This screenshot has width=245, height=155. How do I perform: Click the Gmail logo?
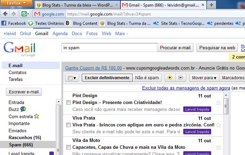coord(19,49)
